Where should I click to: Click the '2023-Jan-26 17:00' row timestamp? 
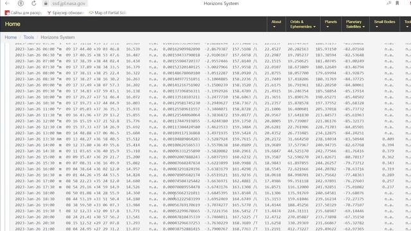[35, 181]
